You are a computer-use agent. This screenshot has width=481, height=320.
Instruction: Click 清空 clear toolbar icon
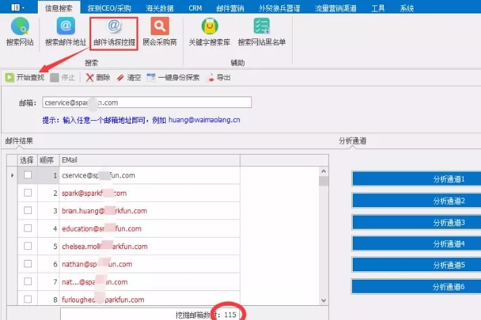point(128,77)
